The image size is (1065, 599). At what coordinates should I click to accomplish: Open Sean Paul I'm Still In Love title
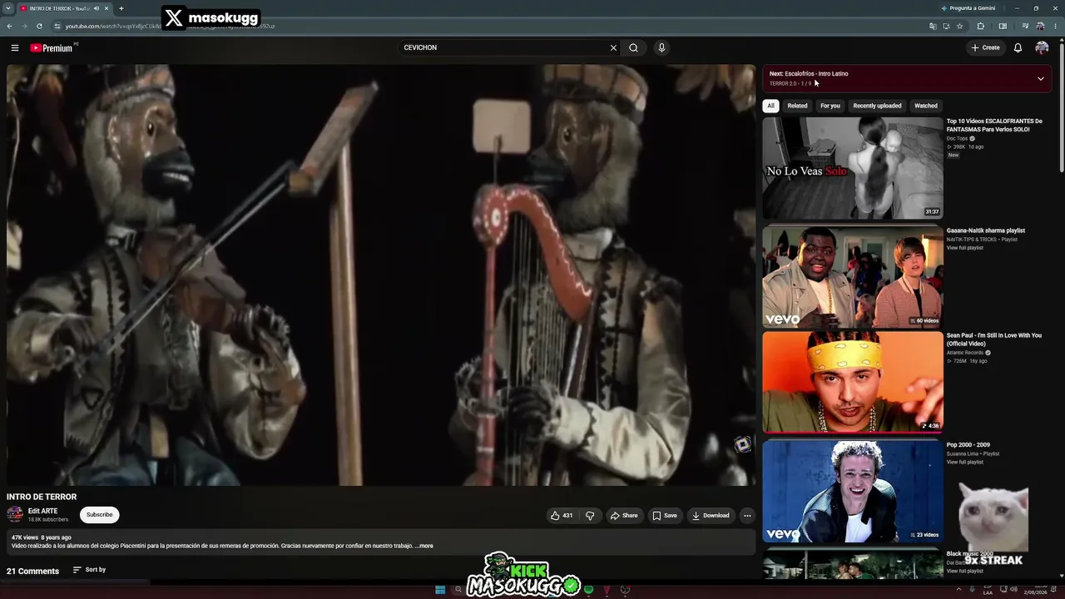pyautogui.click(x=994, y=339)
